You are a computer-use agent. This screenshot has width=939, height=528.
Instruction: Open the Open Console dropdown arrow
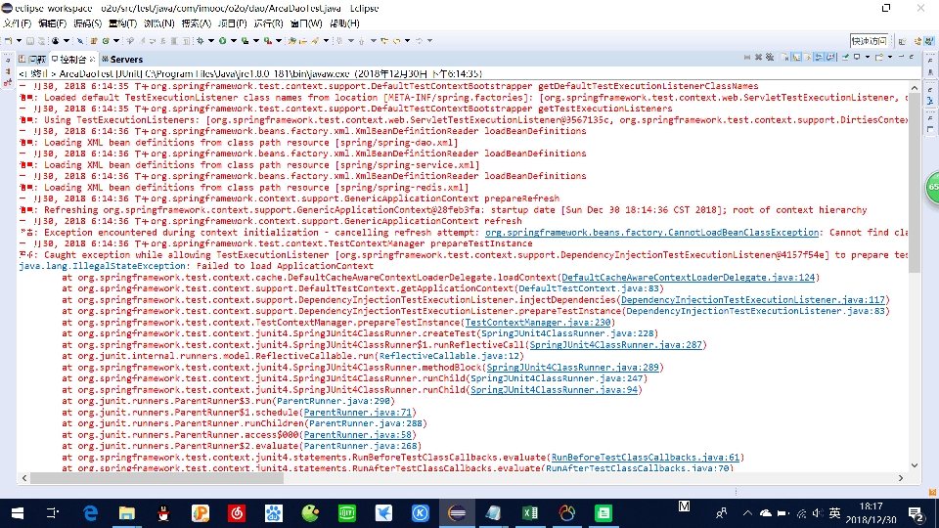(890, 57)
